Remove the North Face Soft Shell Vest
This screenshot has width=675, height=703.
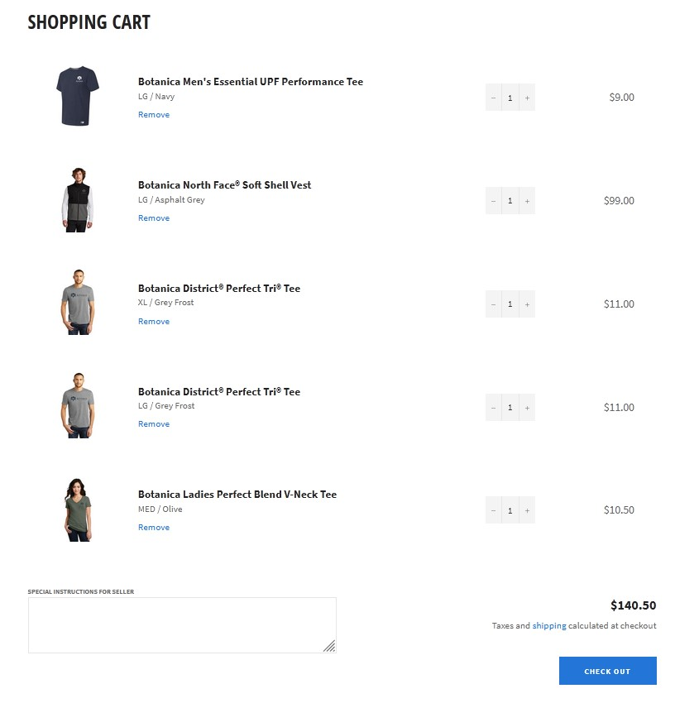[x=154, y=218]
